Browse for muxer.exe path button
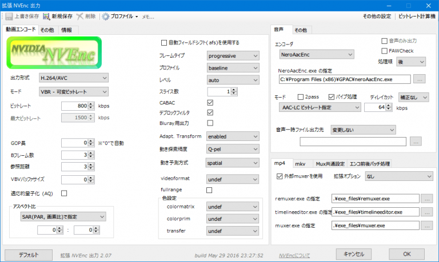Viewport: 439px width, 262px height. pyautogui.click(x=427, y=225)
